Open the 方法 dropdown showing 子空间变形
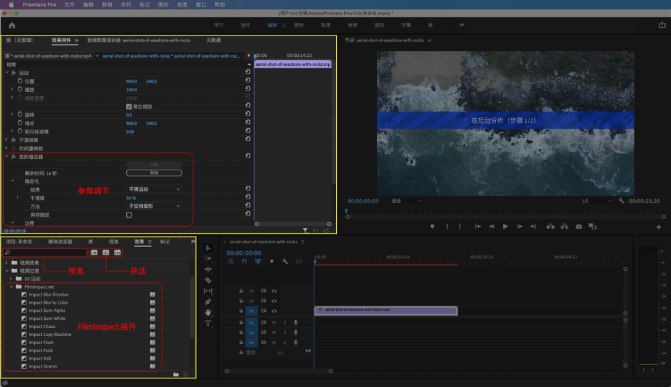Screen dimensions: 671x387 pos(154,206)
